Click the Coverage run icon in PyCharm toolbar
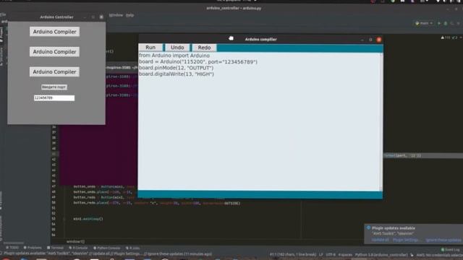 (x=452, y=23)
